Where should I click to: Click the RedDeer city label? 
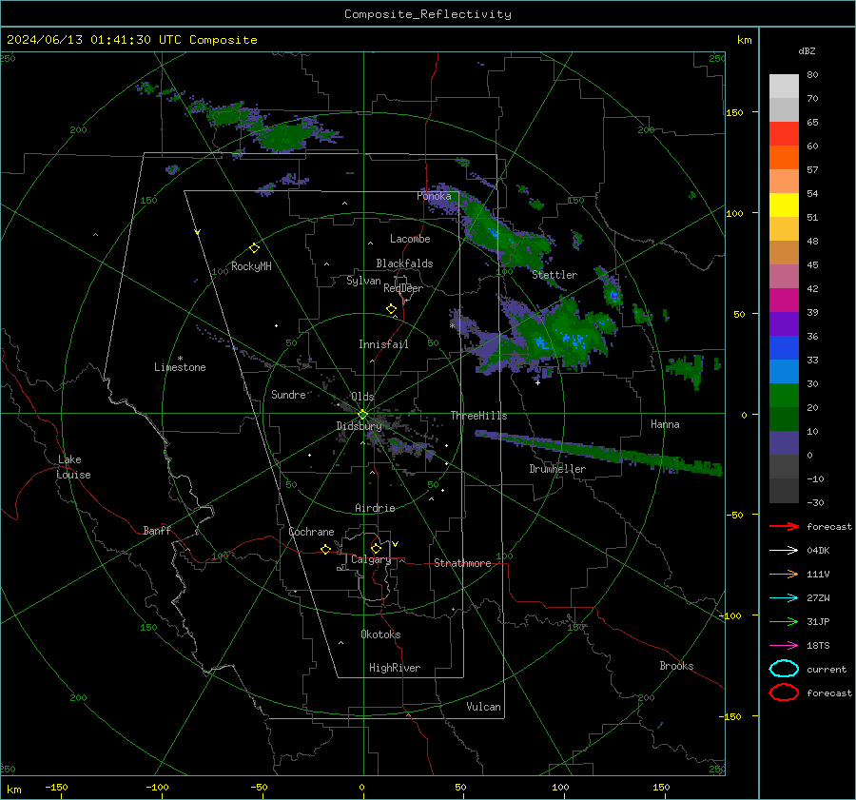403,288
